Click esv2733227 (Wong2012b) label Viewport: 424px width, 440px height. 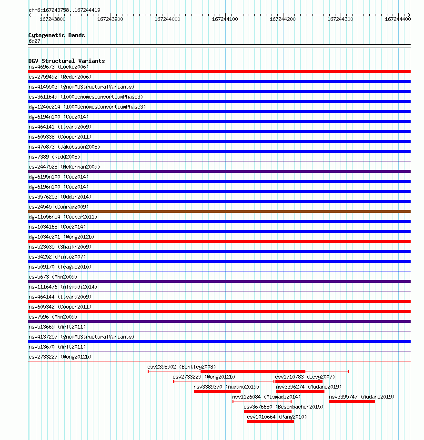(60, 357)
